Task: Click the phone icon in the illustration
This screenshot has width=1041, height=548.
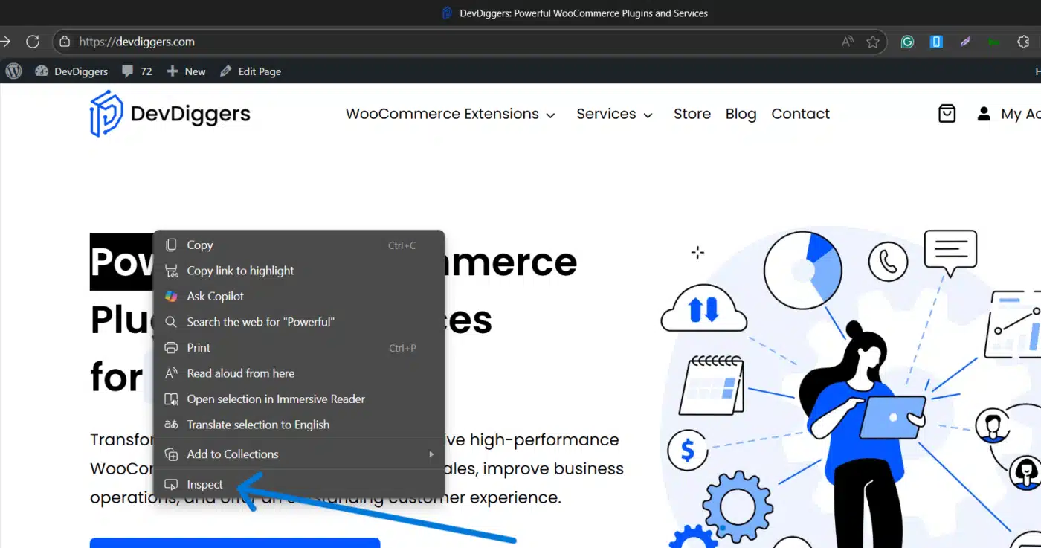Action: [888, 262]
